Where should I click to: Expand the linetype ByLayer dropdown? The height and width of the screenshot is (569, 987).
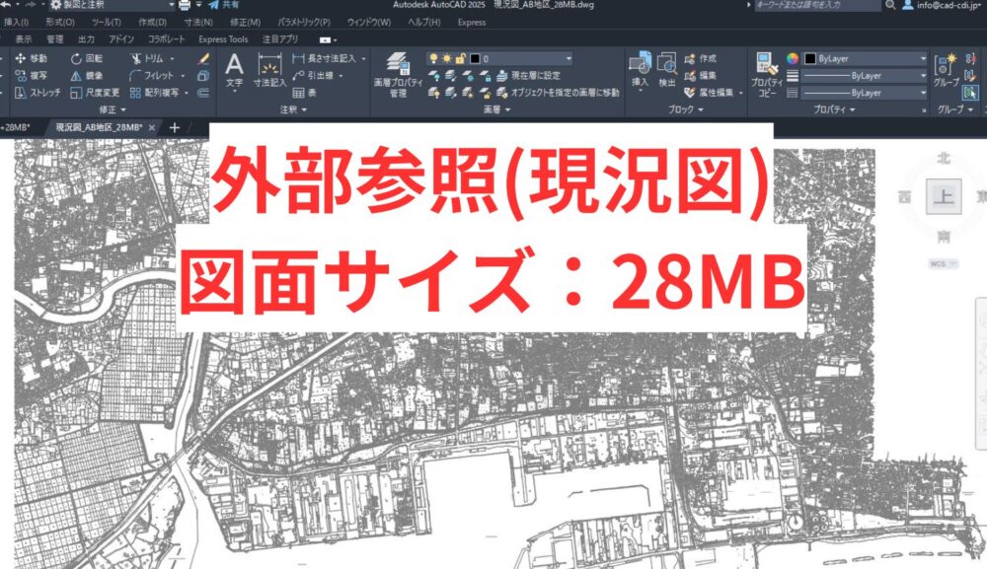pos(924,75)
